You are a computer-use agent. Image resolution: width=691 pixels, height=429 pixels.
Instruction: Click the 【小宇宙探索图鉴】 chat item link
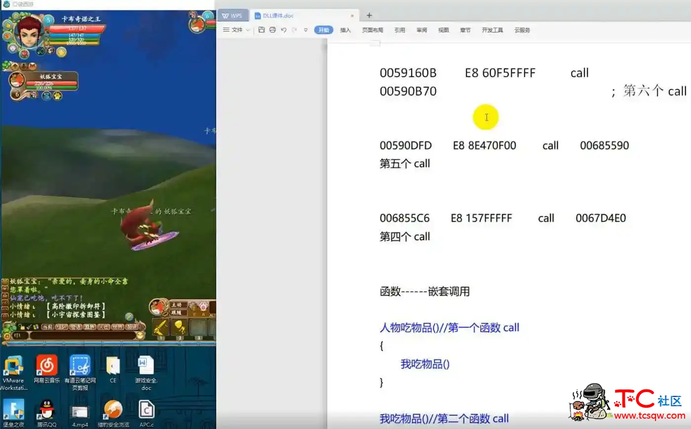[x=76, y=314]
